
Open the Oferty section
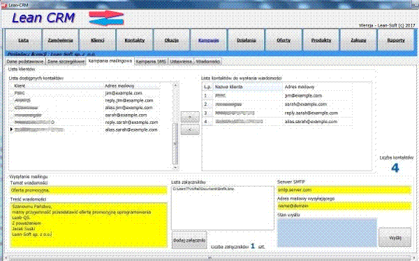284,40
